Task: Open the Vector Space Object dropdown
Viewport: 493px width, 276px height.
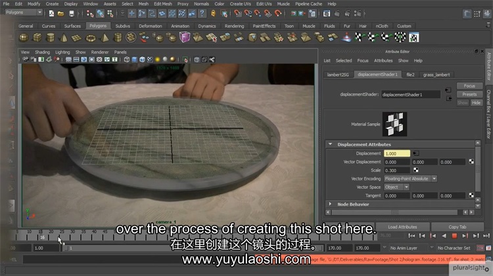Action: pos(396,187)
